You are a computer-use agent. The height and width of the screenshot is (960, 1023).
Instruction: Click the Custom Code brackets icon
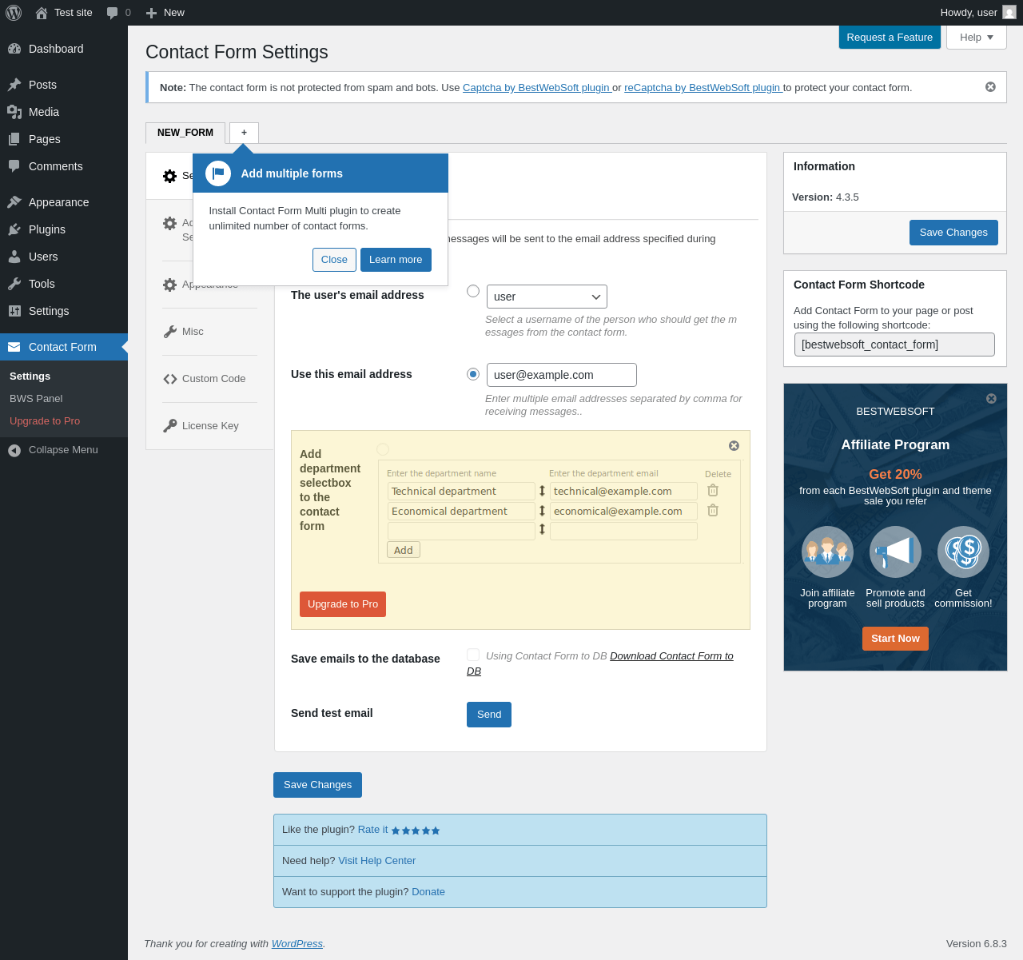click(x=169, y=379)
